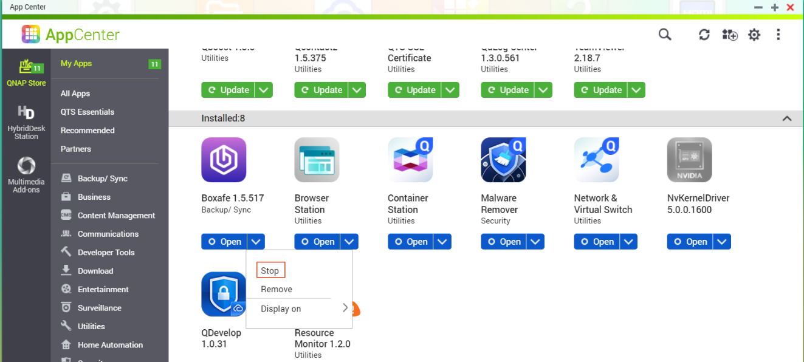This screenshot has width=804, height=362.
Task: Open dropdown beside Network & Virtual Switch Open
Action: [629, 242]
